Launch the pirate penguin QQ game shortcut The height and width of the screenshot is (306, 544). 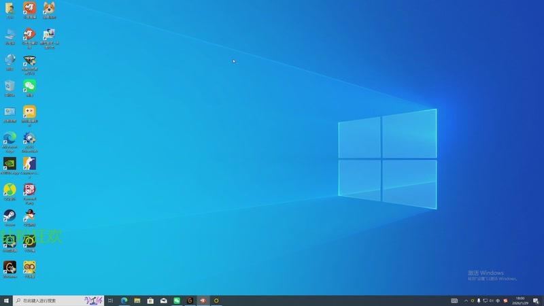[29, 218]
